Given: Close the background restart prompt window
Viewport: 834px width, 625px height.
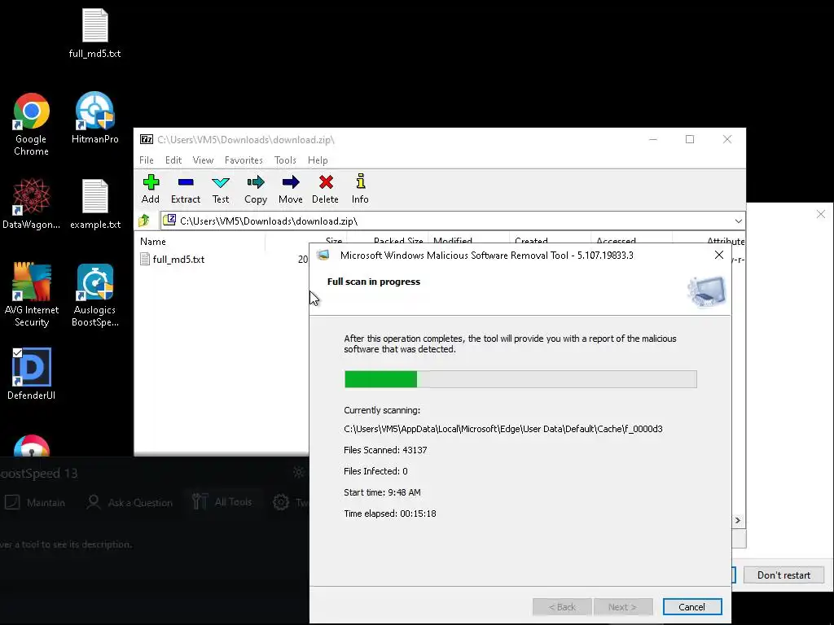Looking at the screenshot, I should (x=821, y=214).
